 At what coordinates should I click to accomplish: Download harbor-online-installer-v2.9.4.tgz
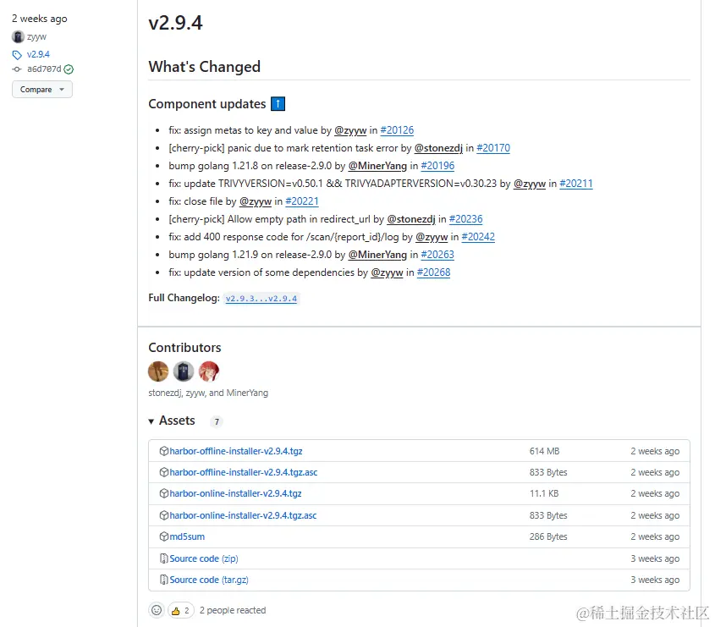coord(235,493)
